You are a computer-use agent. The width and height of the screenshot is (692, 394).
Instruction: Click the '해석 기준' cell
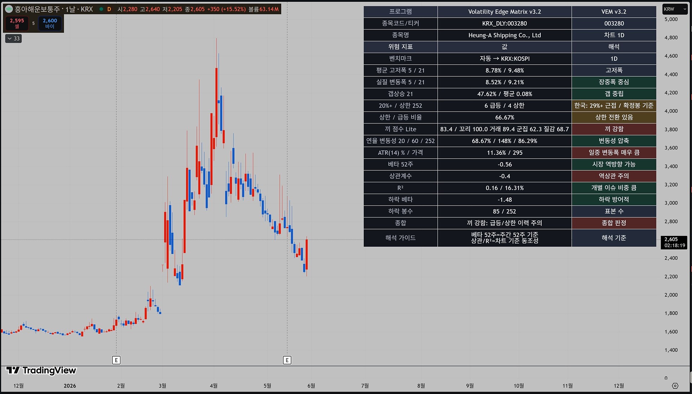[x=614, y=238]
